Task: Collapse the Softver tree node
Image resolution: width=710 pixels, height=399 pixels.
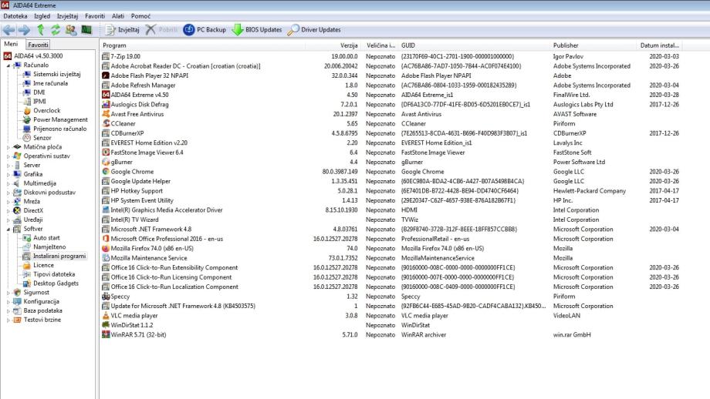Action: (x=8, y=229)
